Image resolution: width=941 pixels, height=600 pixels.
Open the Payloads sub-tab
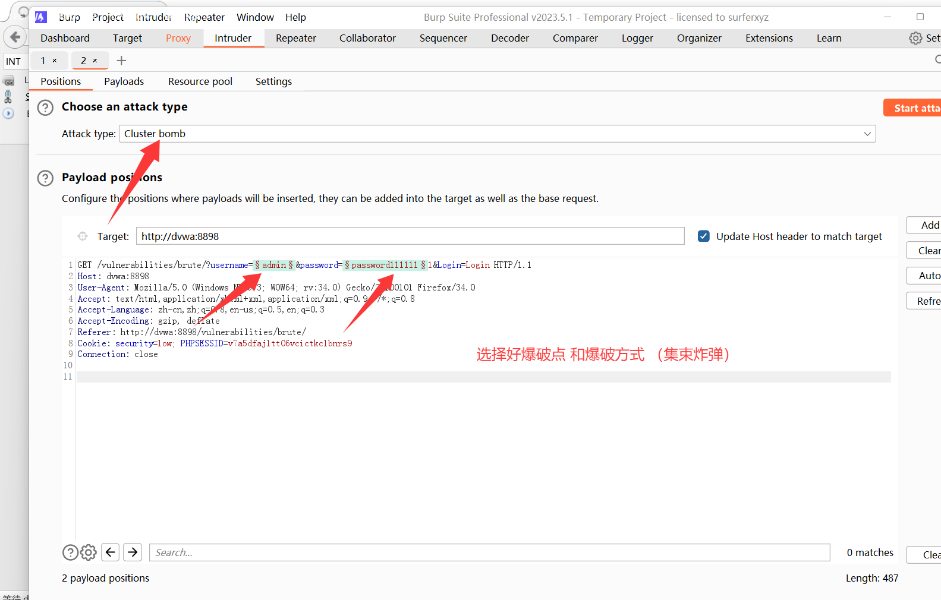pos(124,81)
